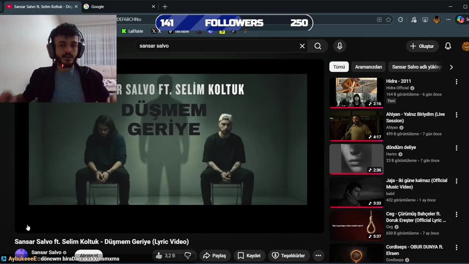Screen dimensions: 469x264
Task: Open options menu for 'Hidra - 2011'
Action: coord(456,82)
